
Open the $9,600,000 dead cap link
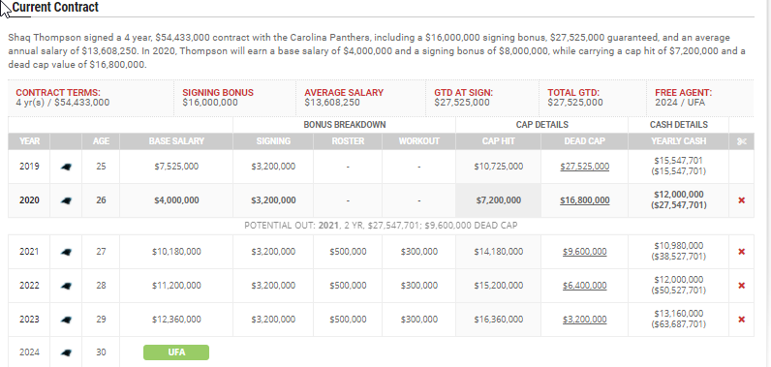click(x=585, y=252)
